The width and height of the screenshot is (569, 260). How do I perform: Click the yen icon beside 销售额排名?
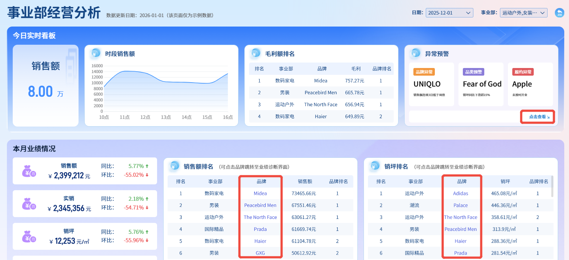click(x=174, y=166)
